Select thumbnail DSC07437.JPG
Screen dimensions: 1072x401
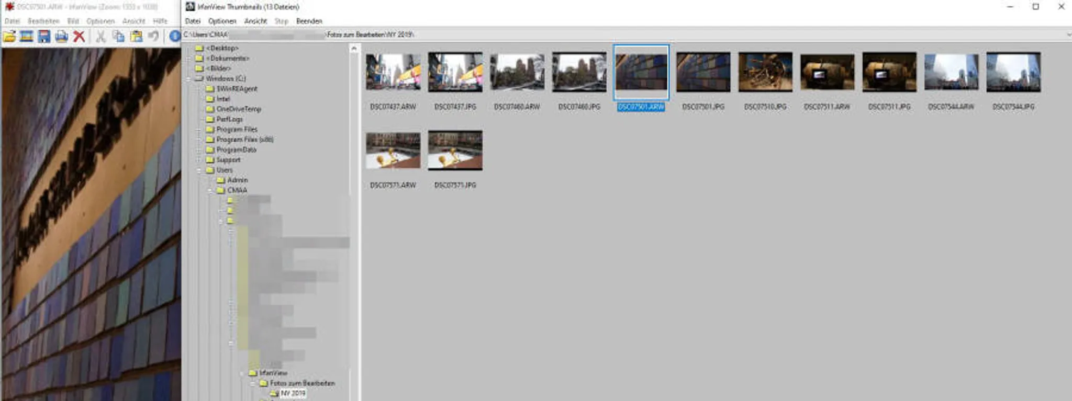[455, 72]
